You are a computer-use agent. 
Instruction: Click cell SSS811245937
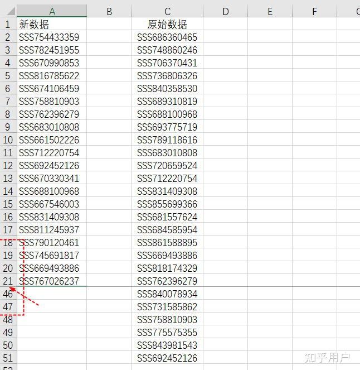(52, 229)
